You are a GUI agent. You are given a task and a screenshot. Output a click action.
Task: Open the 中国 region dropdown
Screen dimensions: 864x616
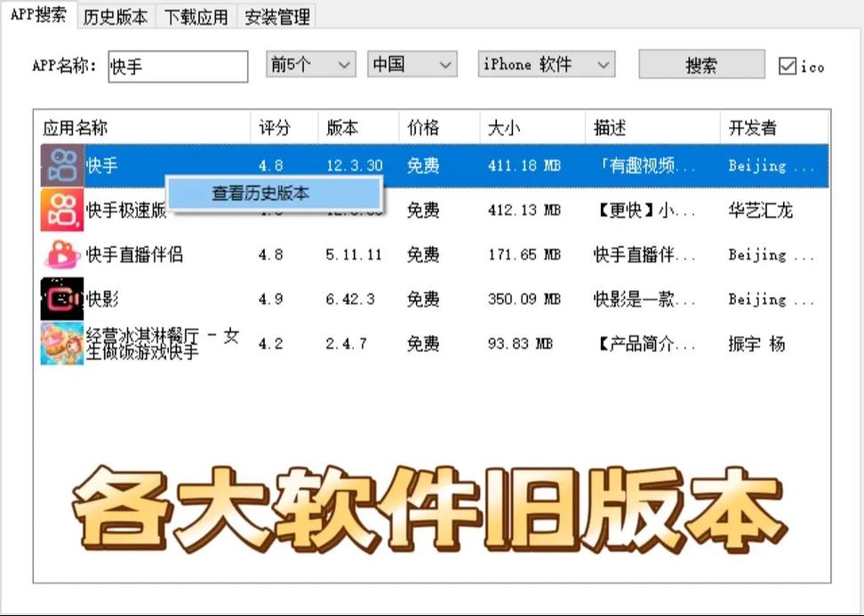pos(411,63)
